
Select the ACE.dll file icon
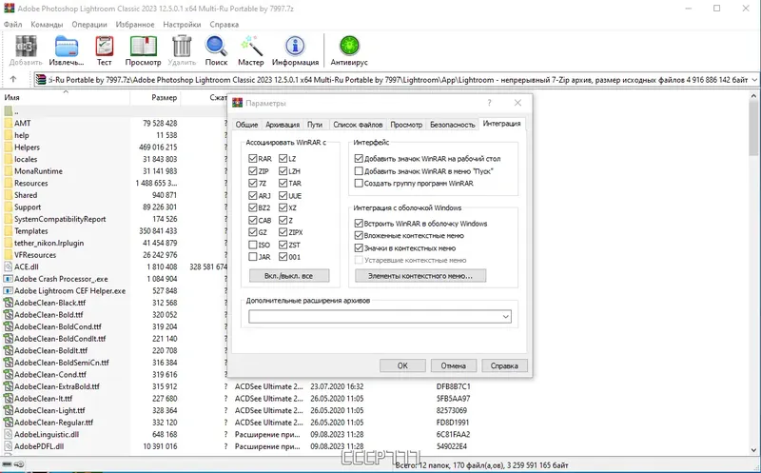tap(9, 266)
